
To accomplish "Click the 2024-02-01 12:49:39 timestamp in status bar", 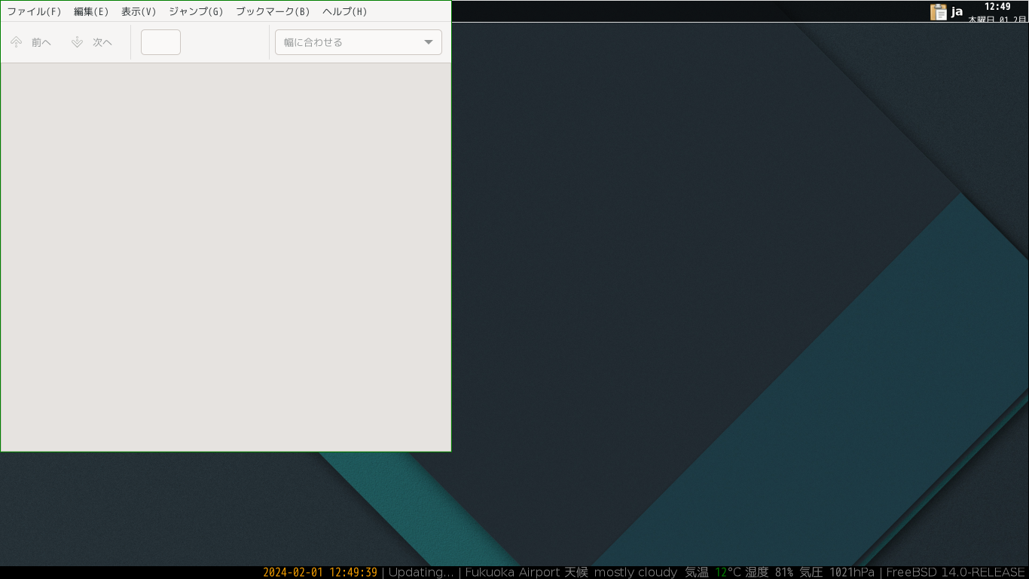I will [x=320, y=572].
